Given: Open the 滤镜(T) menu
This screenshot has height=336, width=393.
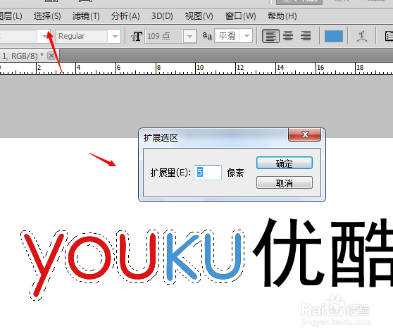Looking at the screenshot, I should coord(86,16).
